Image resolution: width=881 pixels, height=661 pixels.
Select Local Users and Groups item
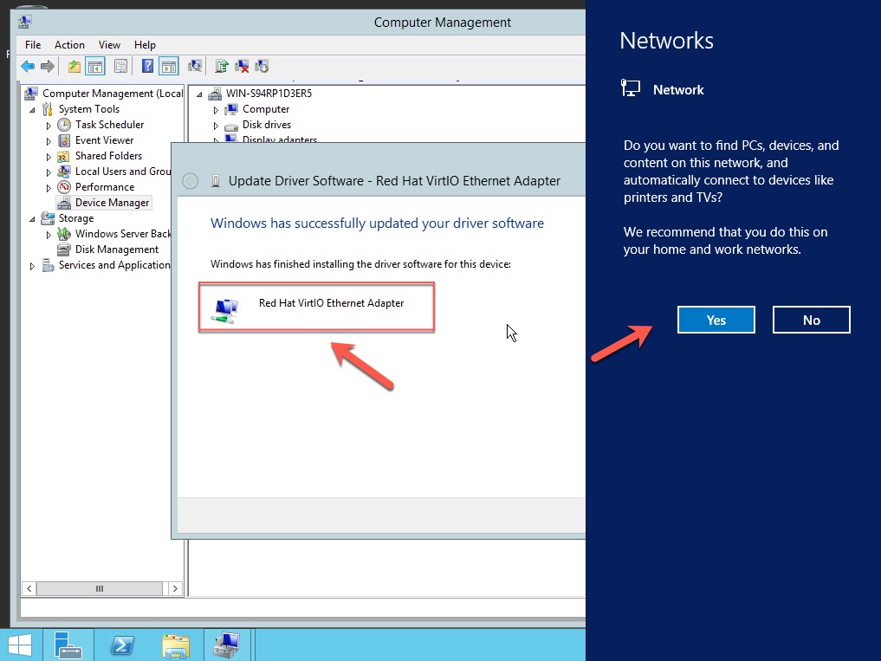(x=122, y=172)
